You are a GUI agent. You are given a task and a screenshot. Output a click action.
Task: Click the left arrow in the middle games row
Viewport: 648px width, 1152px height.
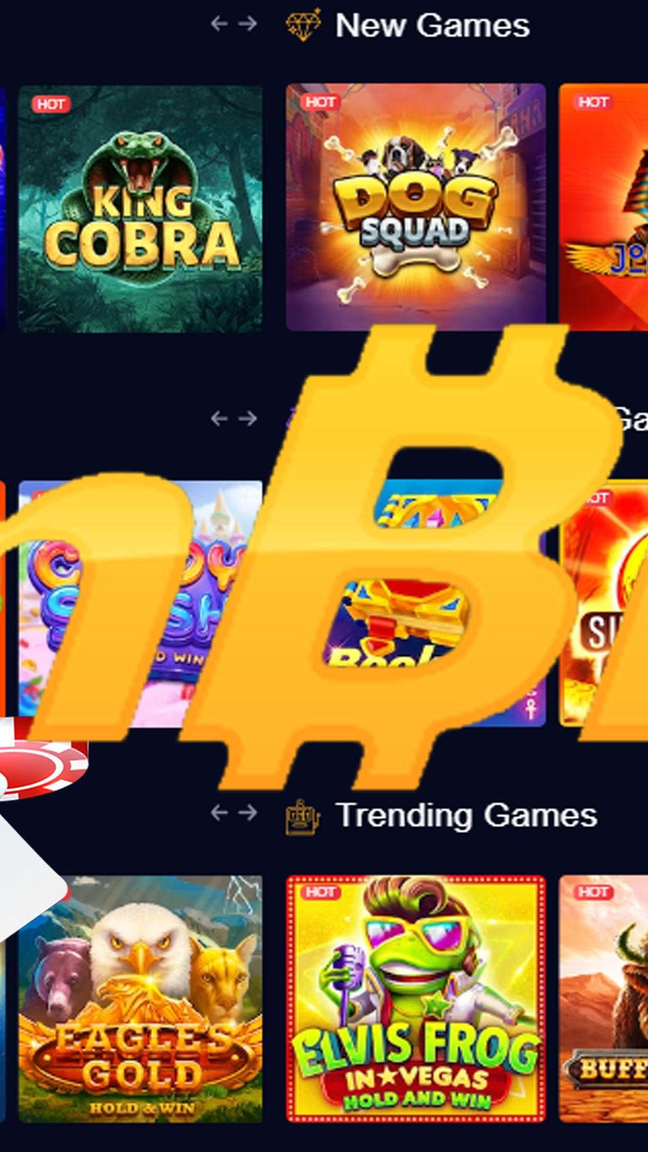(219, 418)
